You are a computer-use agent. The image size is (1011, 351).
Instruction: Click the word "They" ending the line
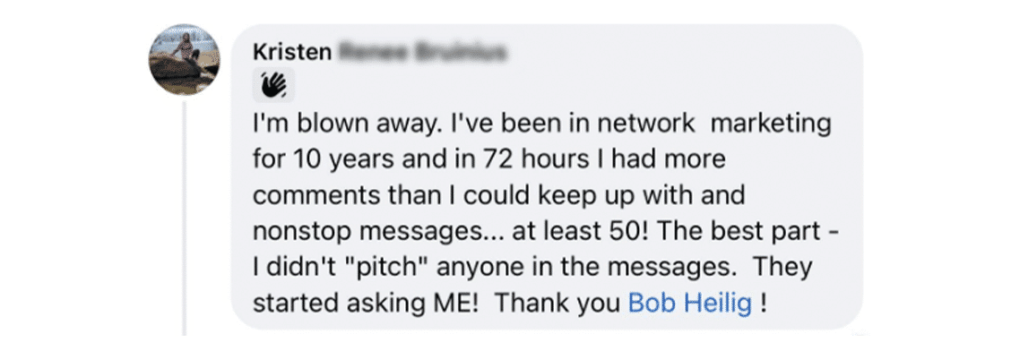[x=782, y=267]
